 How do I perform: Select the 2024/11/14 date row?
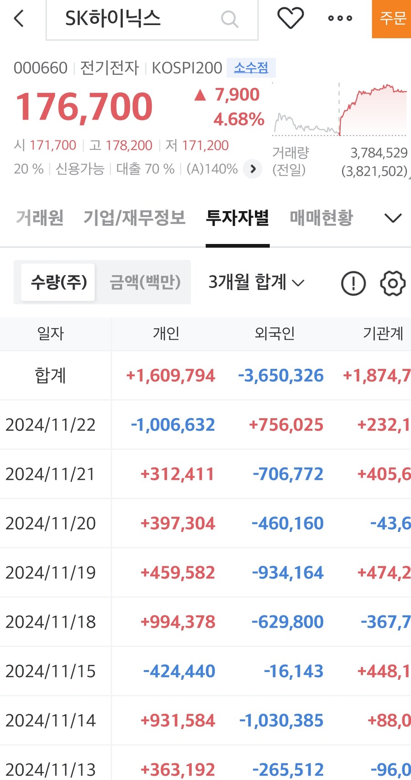pos(50,721)
